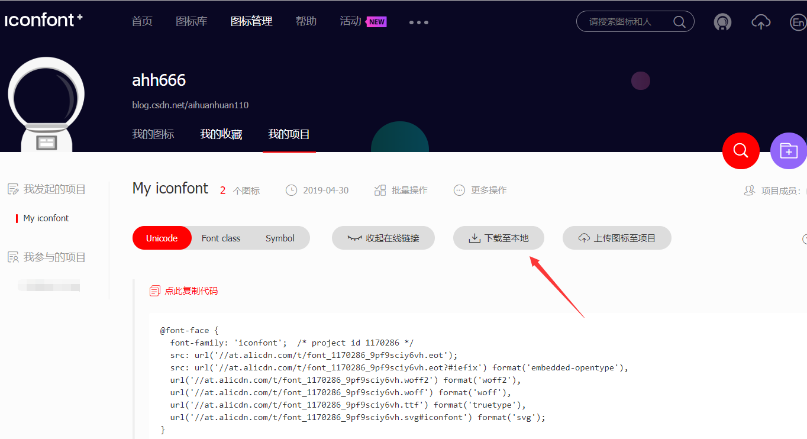
Task: Click the clock icon beside 2019-04-30
Action: click(291, 191)
